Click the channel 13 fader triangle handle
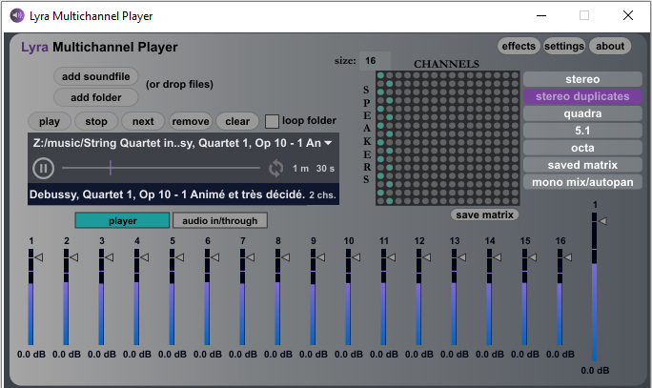This screenshot has width=652, height=388. [462, 257]
